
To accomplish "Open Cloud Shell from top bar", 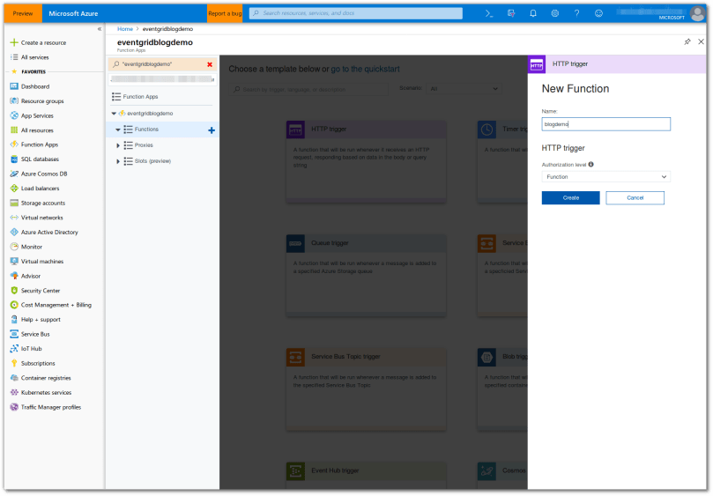I will tap(490, 13).
